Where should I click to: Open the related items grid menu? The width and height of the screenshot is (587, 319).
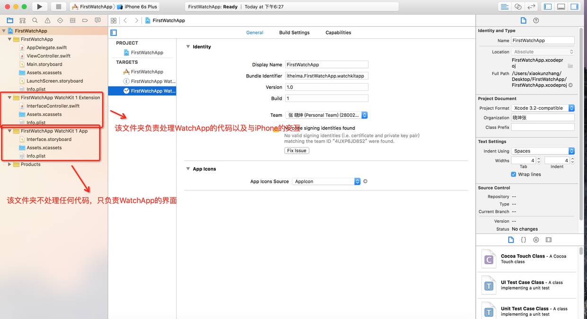coord(114,20)
